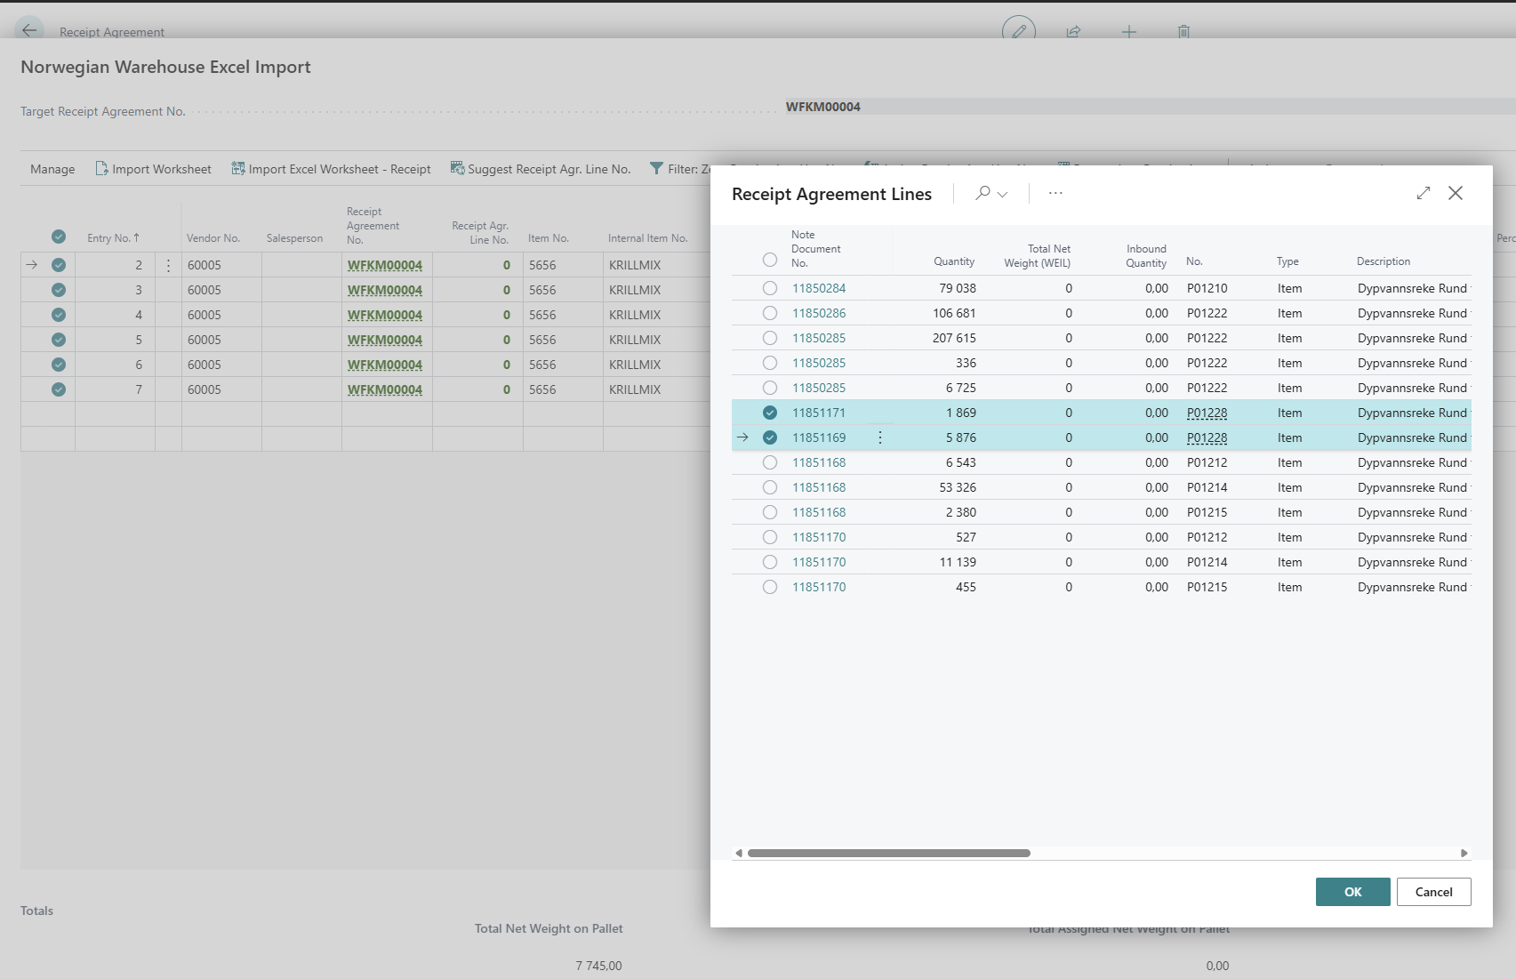Open the more options ellipsis menu
Viewport: 1516px width, 979px height.
tap(1055, 193)
